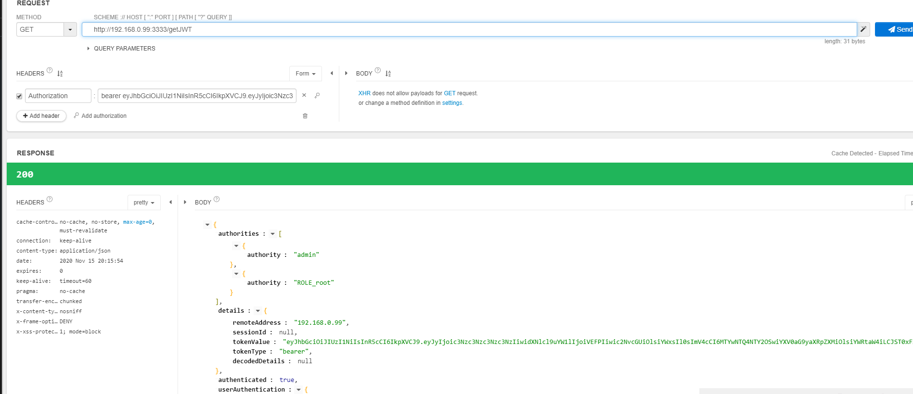Click the x-content-type value nosniff

(71, 311)
